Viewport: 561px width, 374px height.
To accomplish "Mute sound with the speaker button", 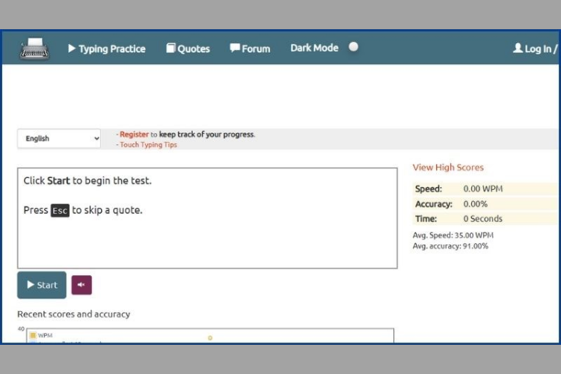I will click(82, 285).
